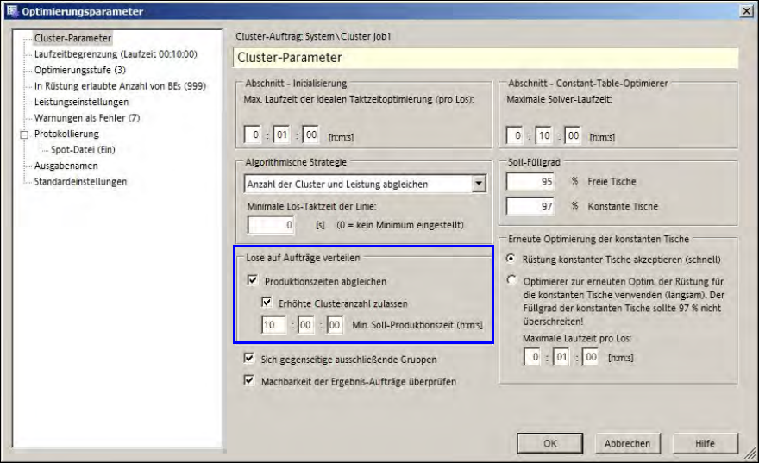Click minutes field of Min. Soll-Produktionszeit

click(x=305, y=325)
